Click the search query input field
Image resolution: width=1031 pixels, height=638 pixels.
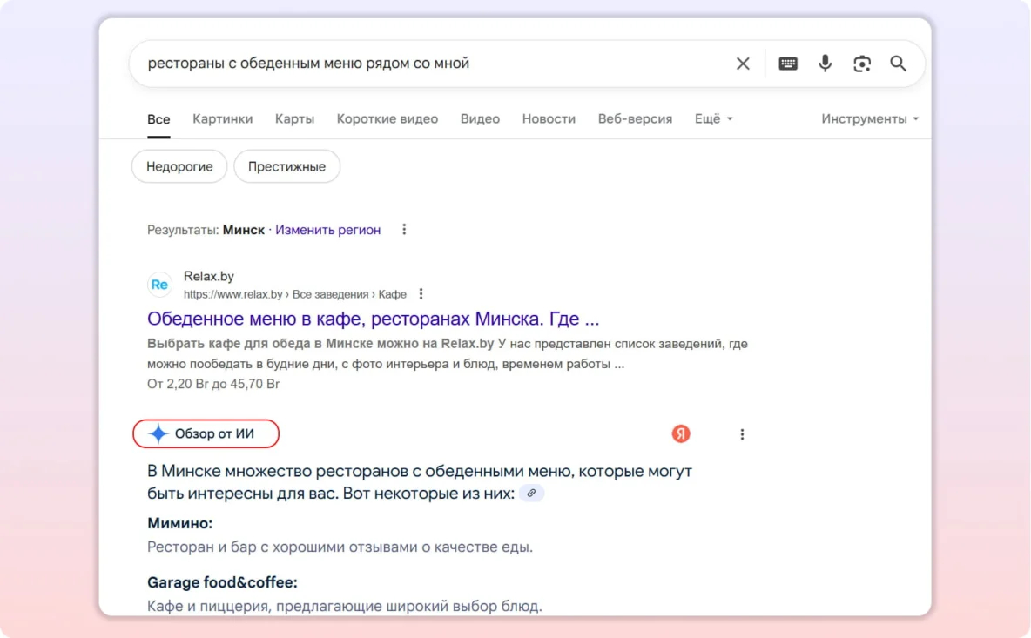[x=434, y=64]
